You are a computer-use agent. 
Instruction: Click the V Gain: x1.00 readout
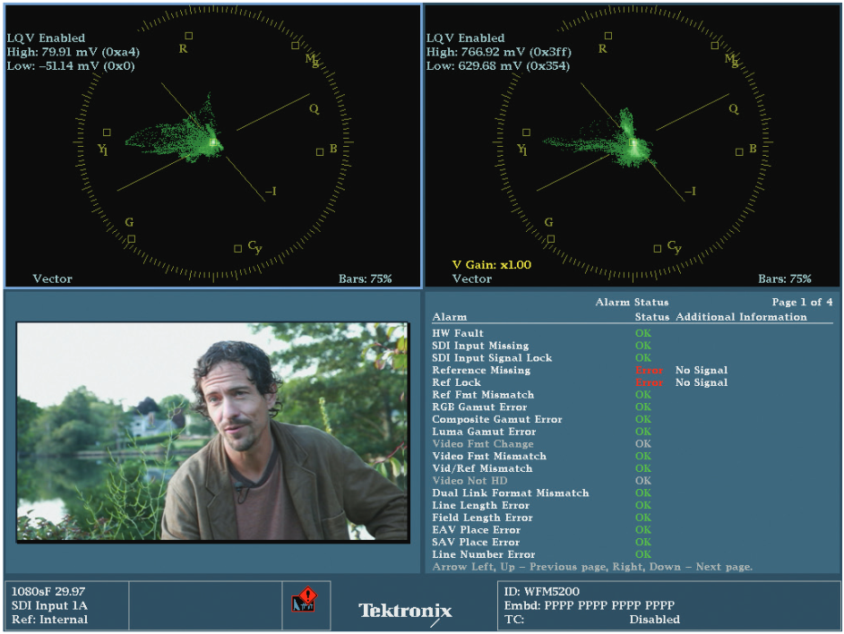[x=491, y=265]
